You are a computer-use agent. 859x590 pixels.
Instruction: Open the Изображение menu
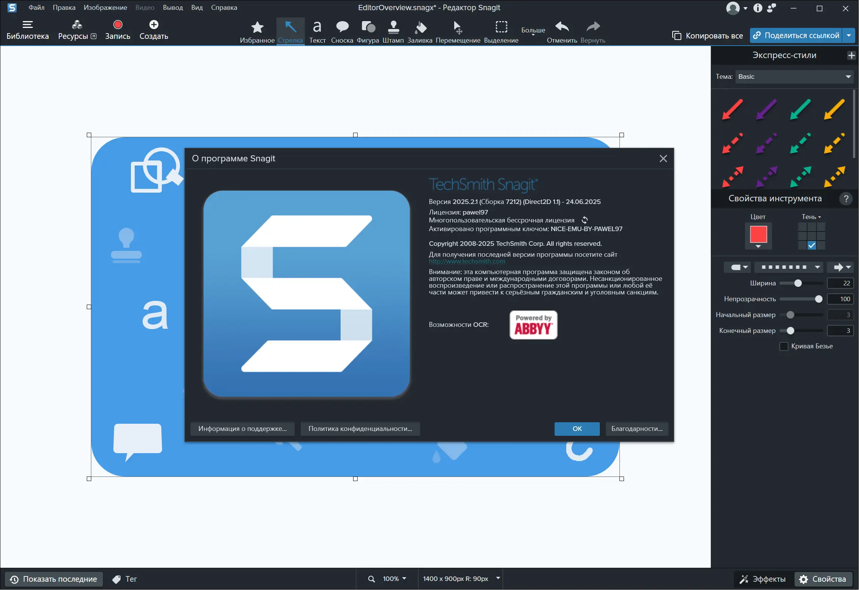click(105, 8)
